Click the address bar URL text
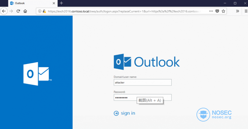Viewport: 248px width, 129px height. [124, 11]
